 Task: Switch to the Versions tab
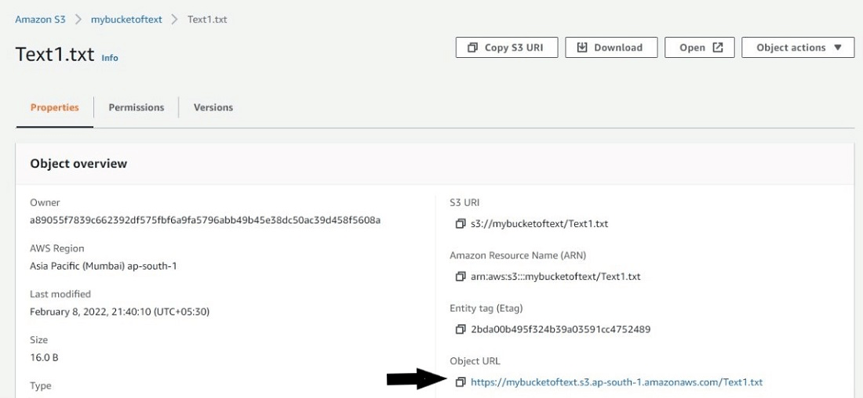coord(213,107)
